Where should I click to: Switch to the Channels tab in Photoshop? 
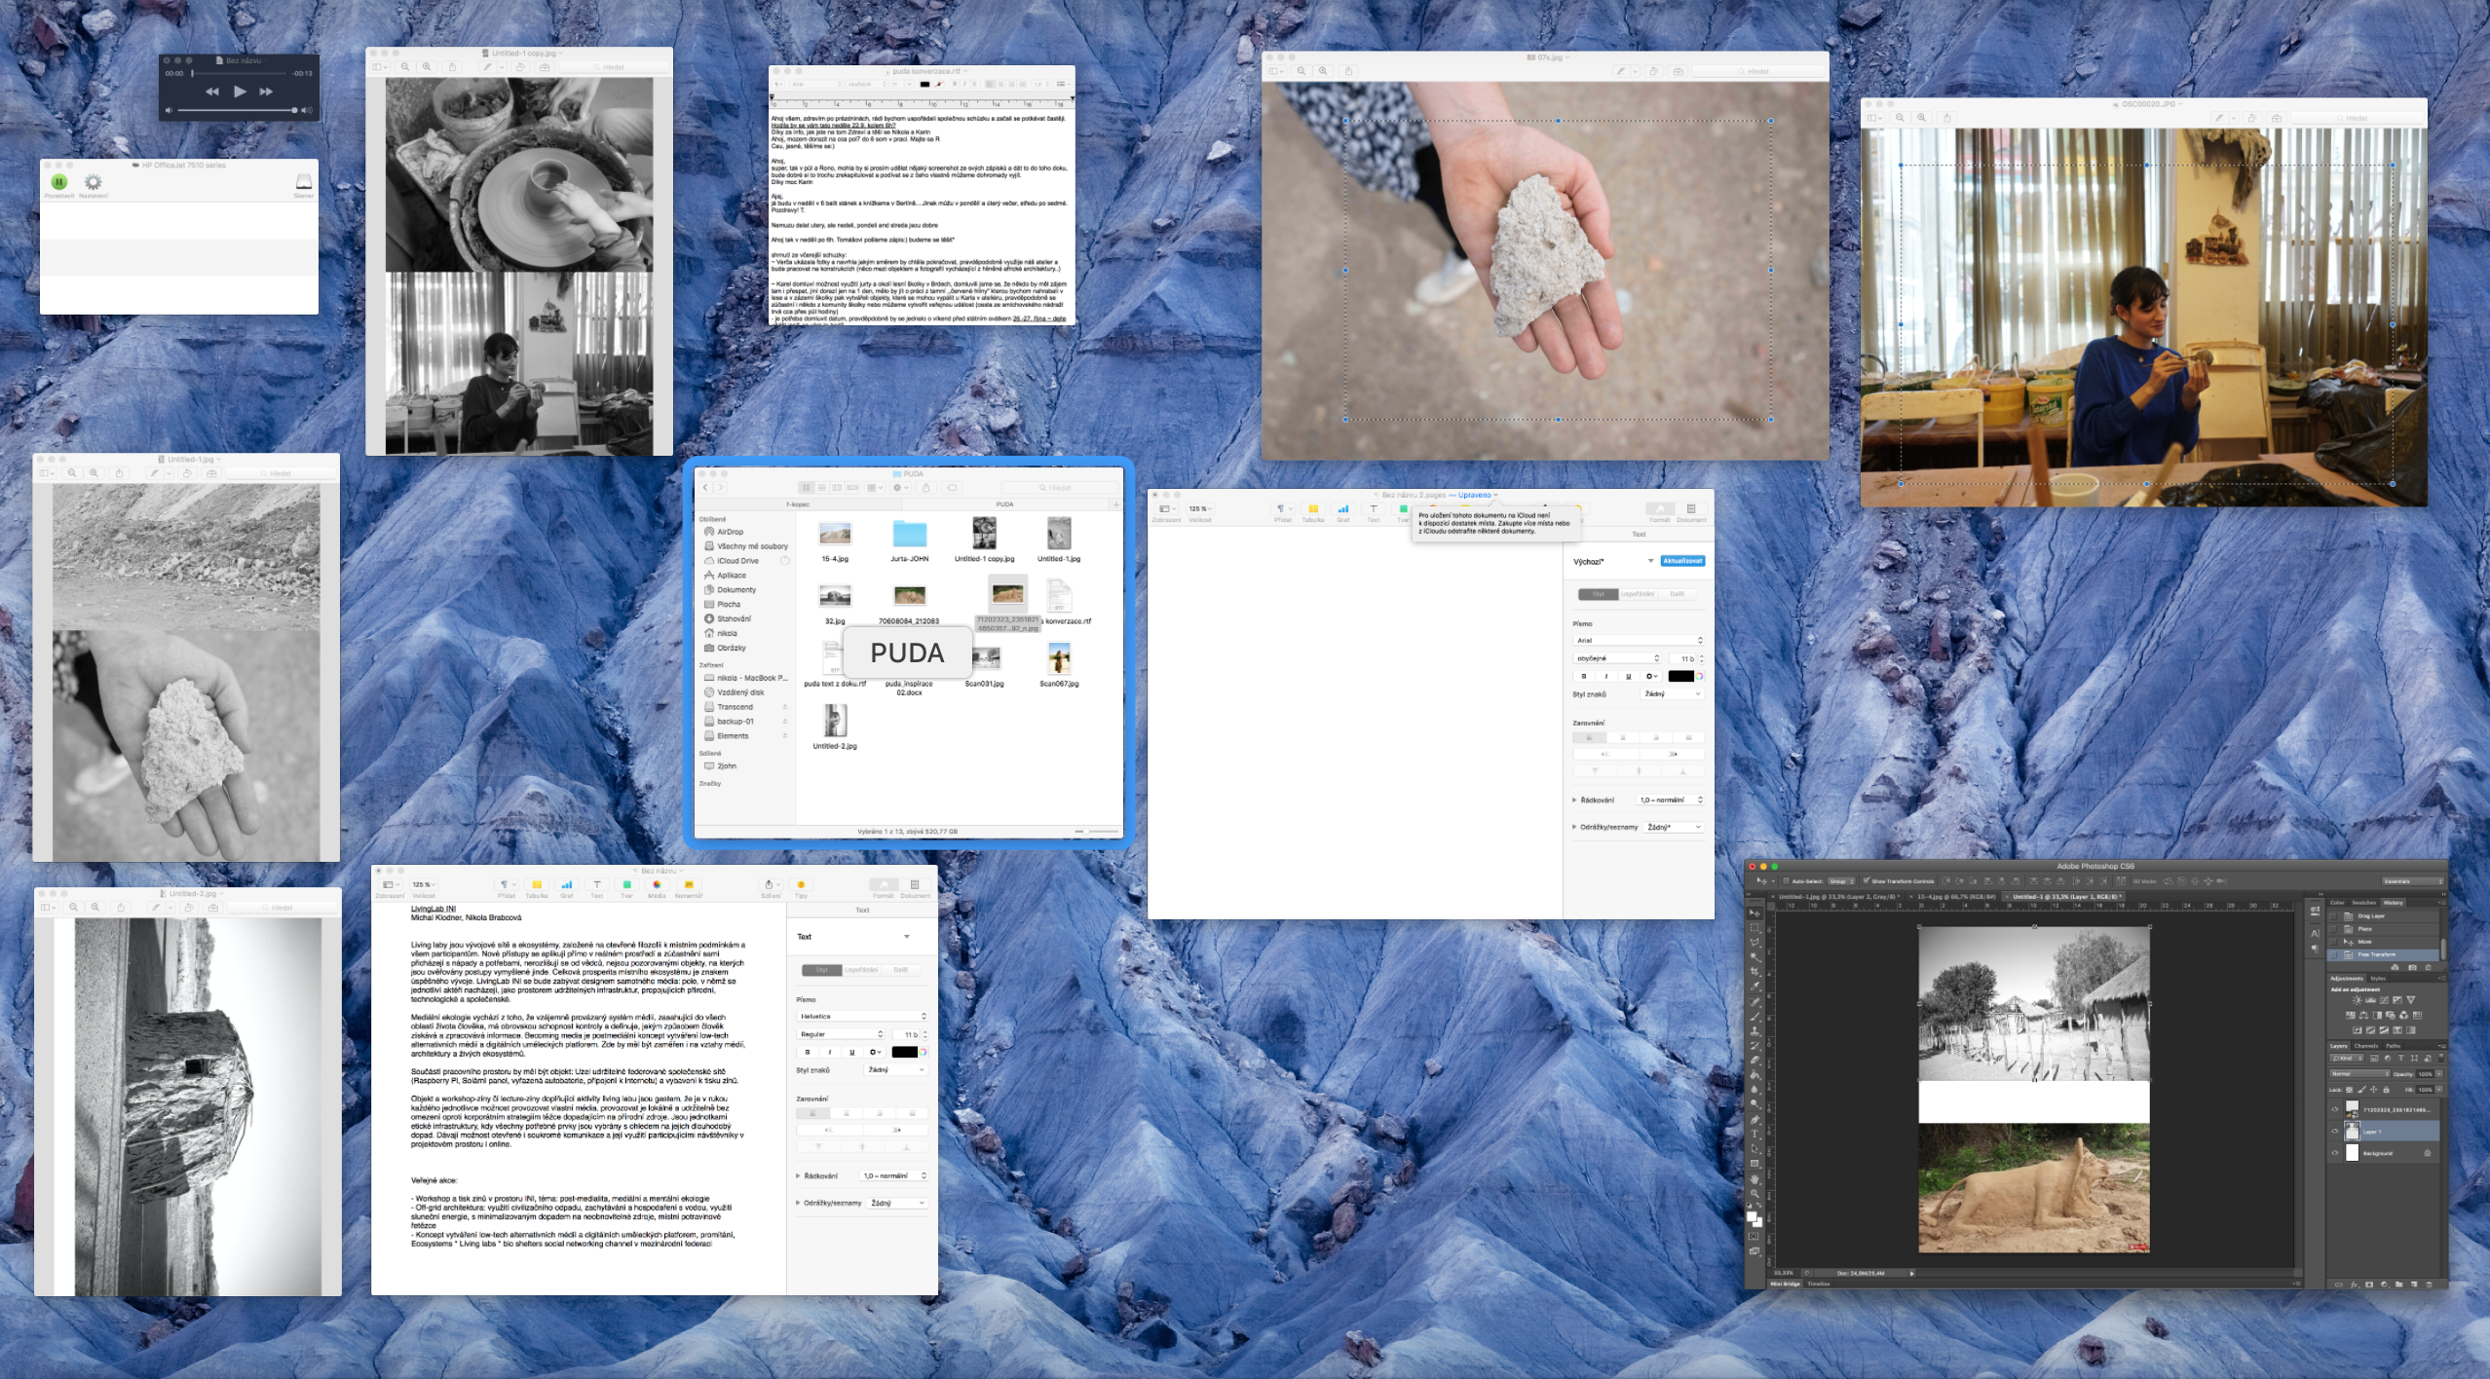(2365, 1046)
